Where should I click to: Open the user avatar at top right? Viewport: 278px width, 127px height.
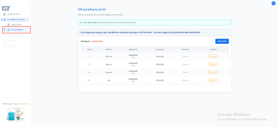tap(273, 3)
